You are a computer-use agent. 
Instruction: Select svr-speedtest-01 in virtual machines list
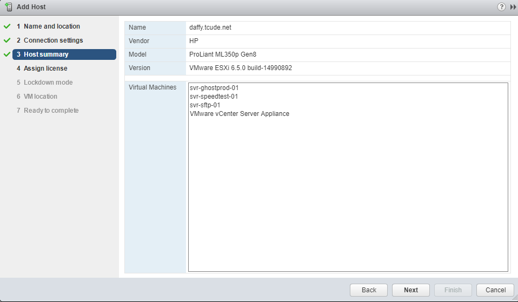coord(214,97)
